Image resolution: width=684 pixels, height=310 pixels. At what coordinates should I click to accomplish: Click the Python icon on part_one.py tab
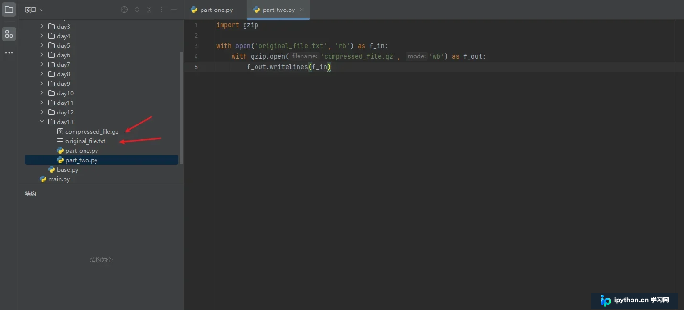[x=194, y=10]
